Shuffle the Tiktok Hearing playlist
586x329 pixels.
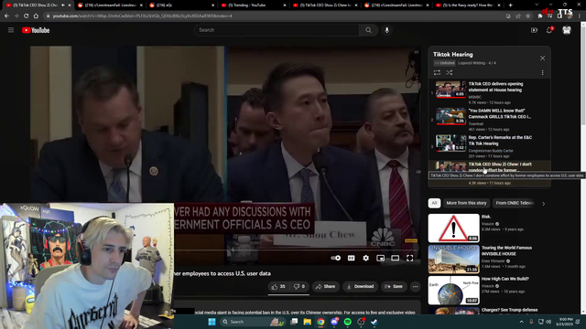click(450, 73)
